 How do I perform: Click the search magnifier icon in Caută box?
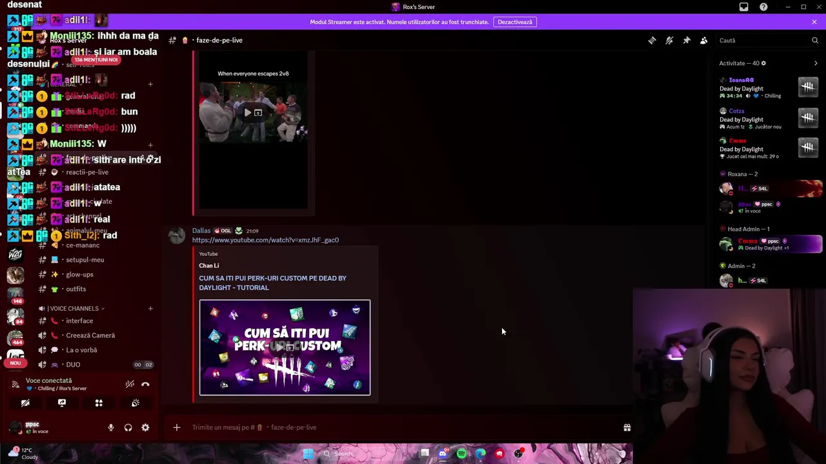click(814, 40)
